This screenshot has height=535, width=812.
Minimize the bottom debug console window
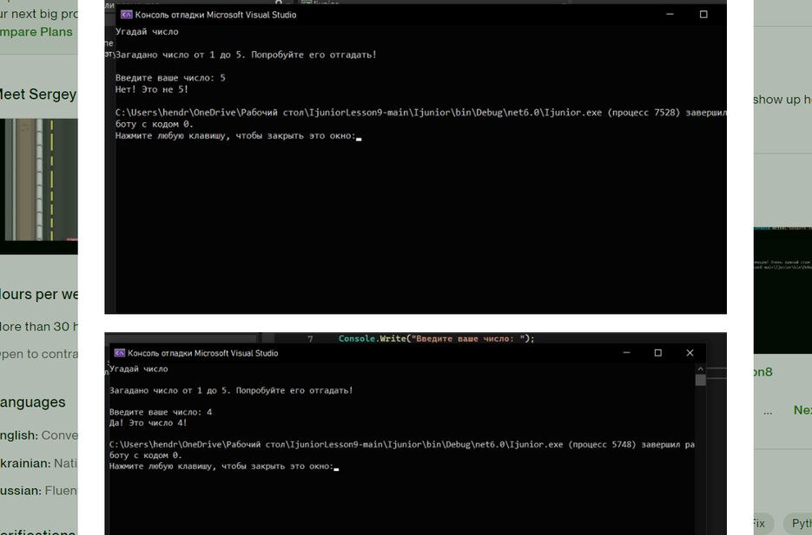pos(627,353)
